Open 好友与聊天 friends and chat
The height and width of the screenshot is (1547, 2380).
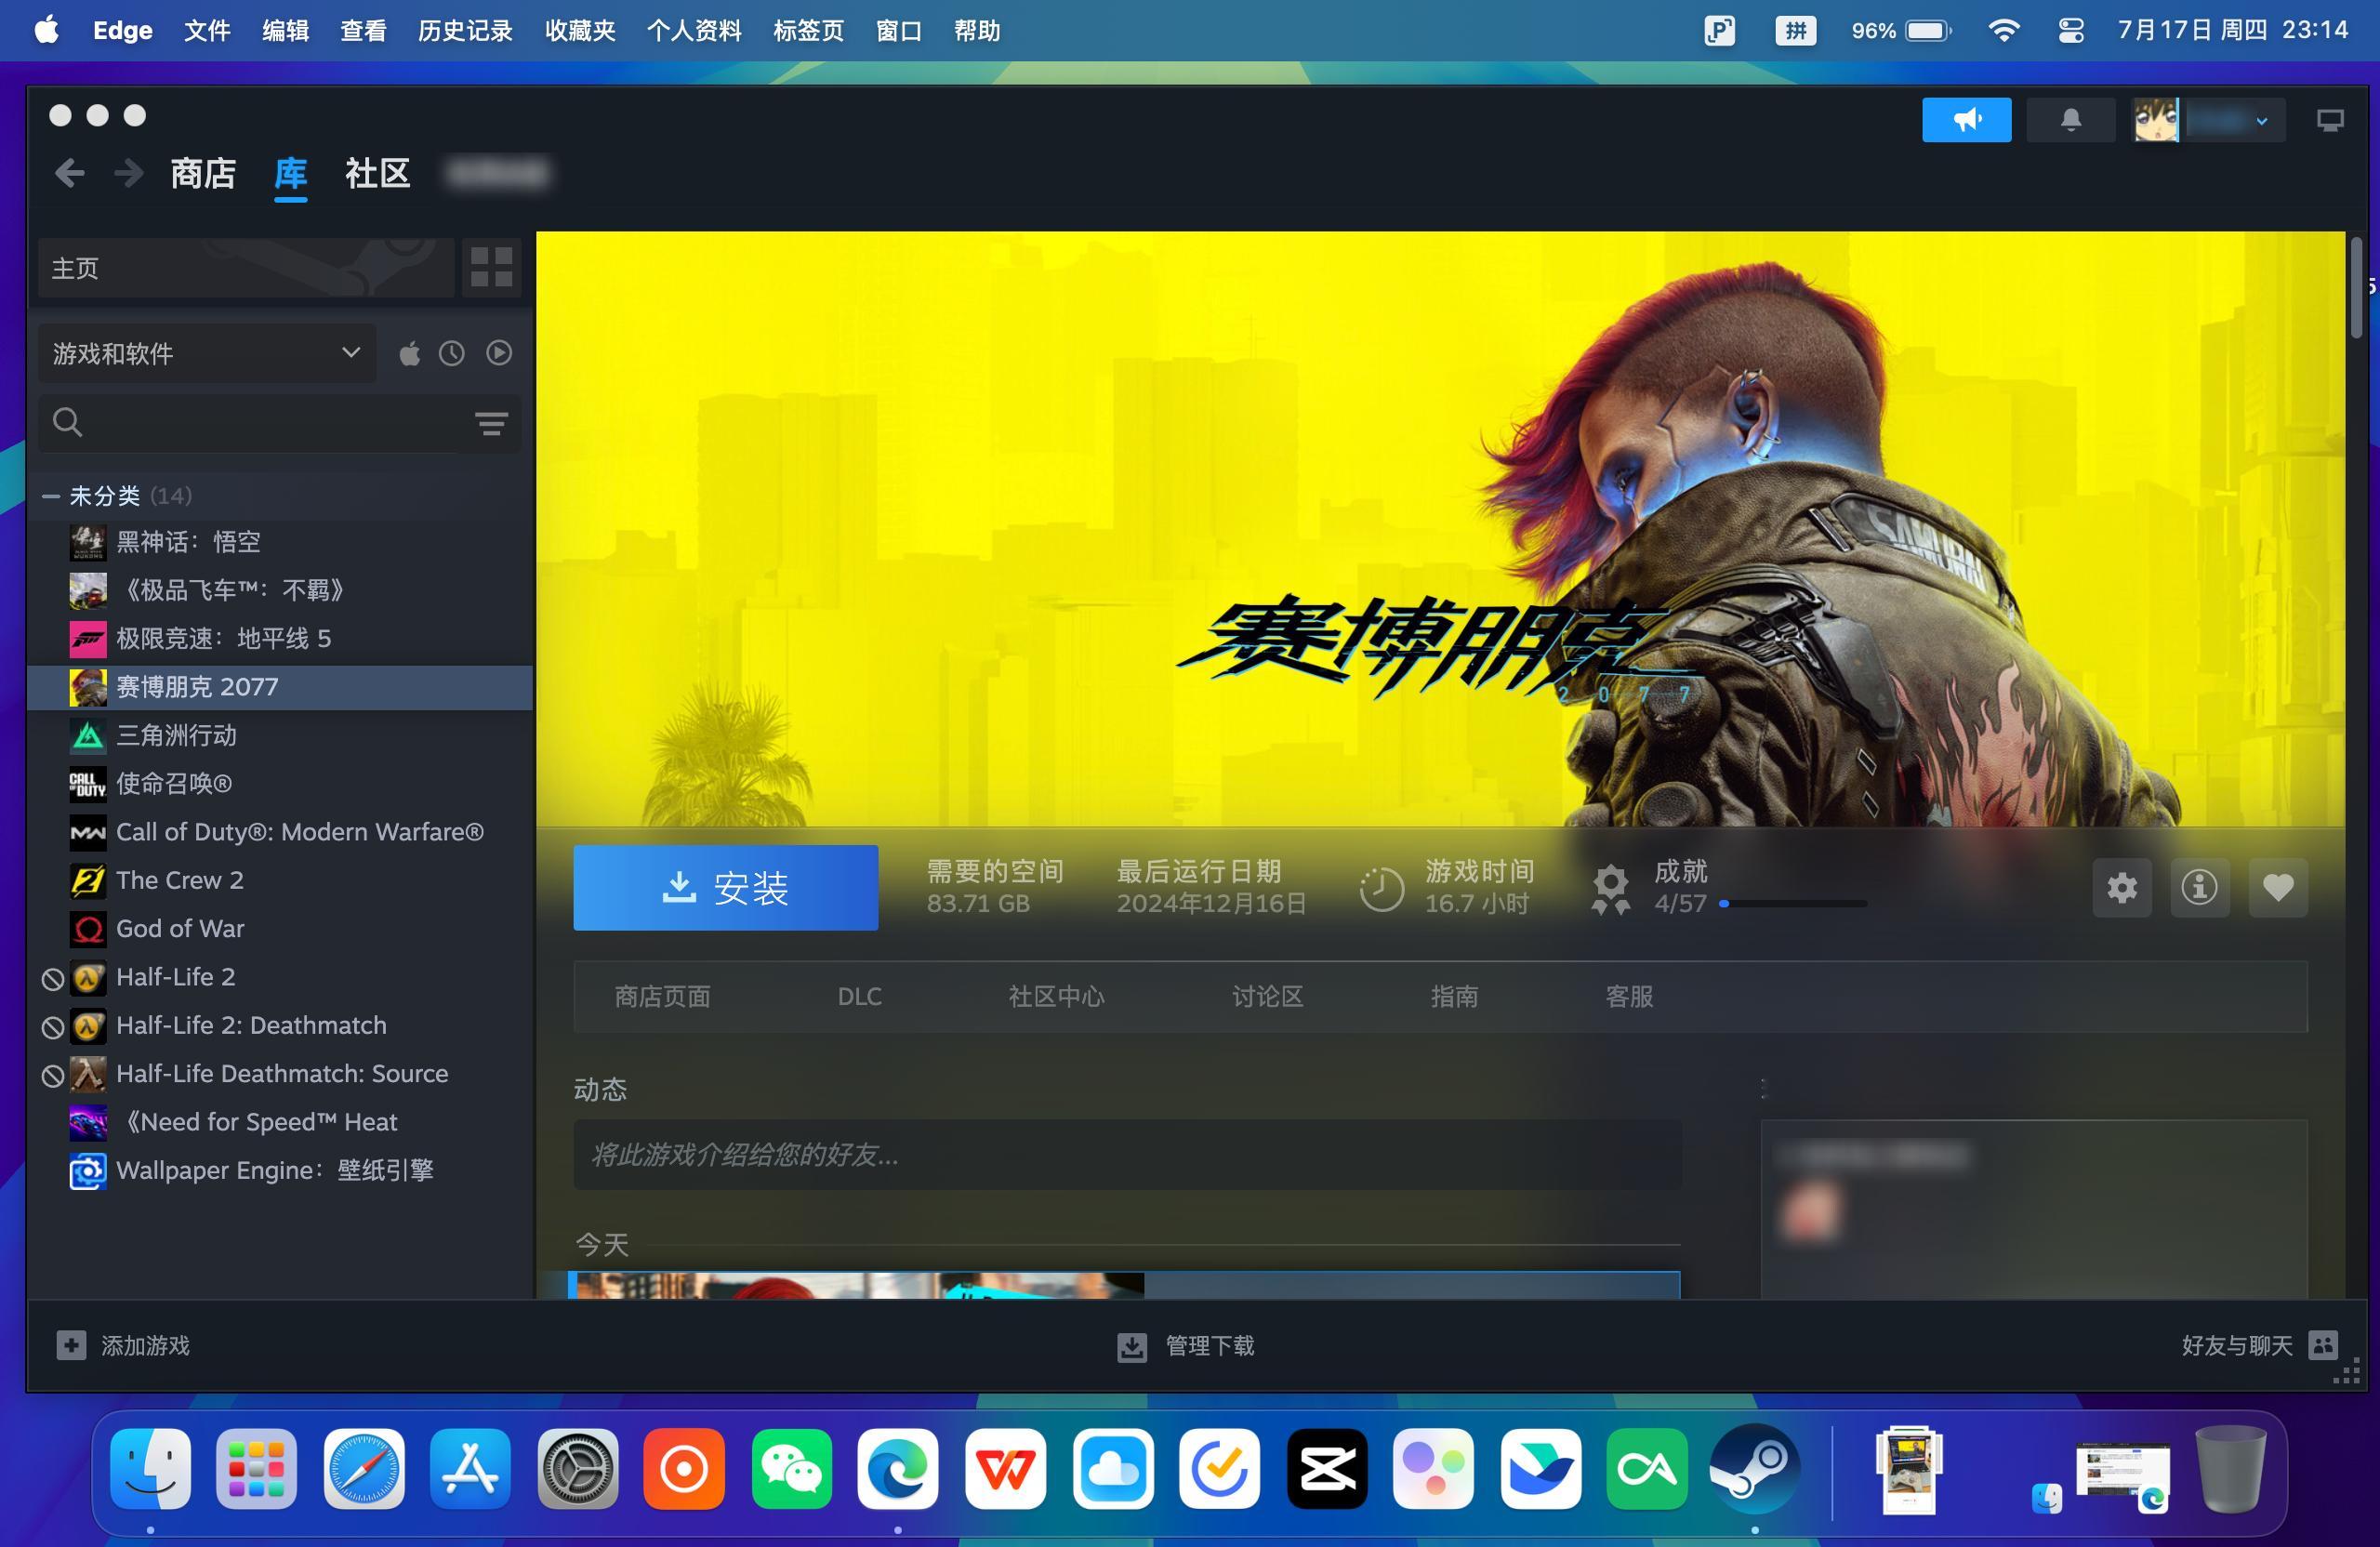(x=2259, y=1345)
